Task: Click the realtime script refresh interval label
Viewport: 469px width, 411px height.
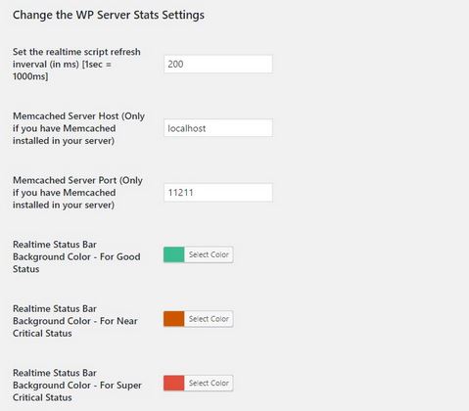Action: point(76,64)
